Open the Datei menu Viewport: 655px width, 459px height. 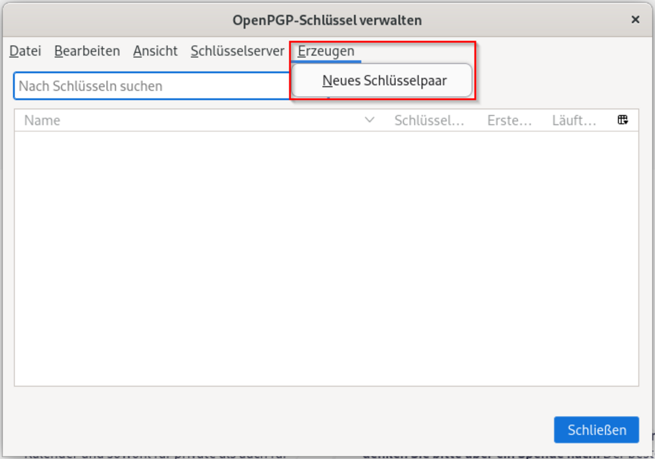[25, 51]
